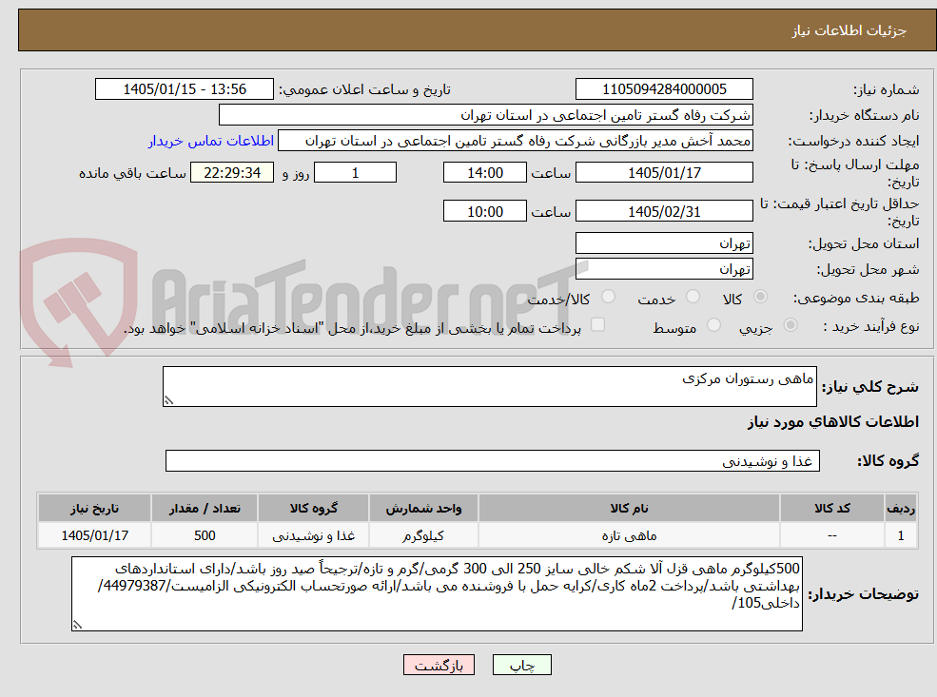Click the remaining time 22:29:34 field
Viewport: 937px width, 697px height.
click(x=232, y=173)
